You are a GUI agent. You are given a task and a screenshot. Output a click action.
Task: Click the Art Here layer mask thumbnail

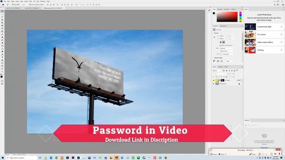223,80
